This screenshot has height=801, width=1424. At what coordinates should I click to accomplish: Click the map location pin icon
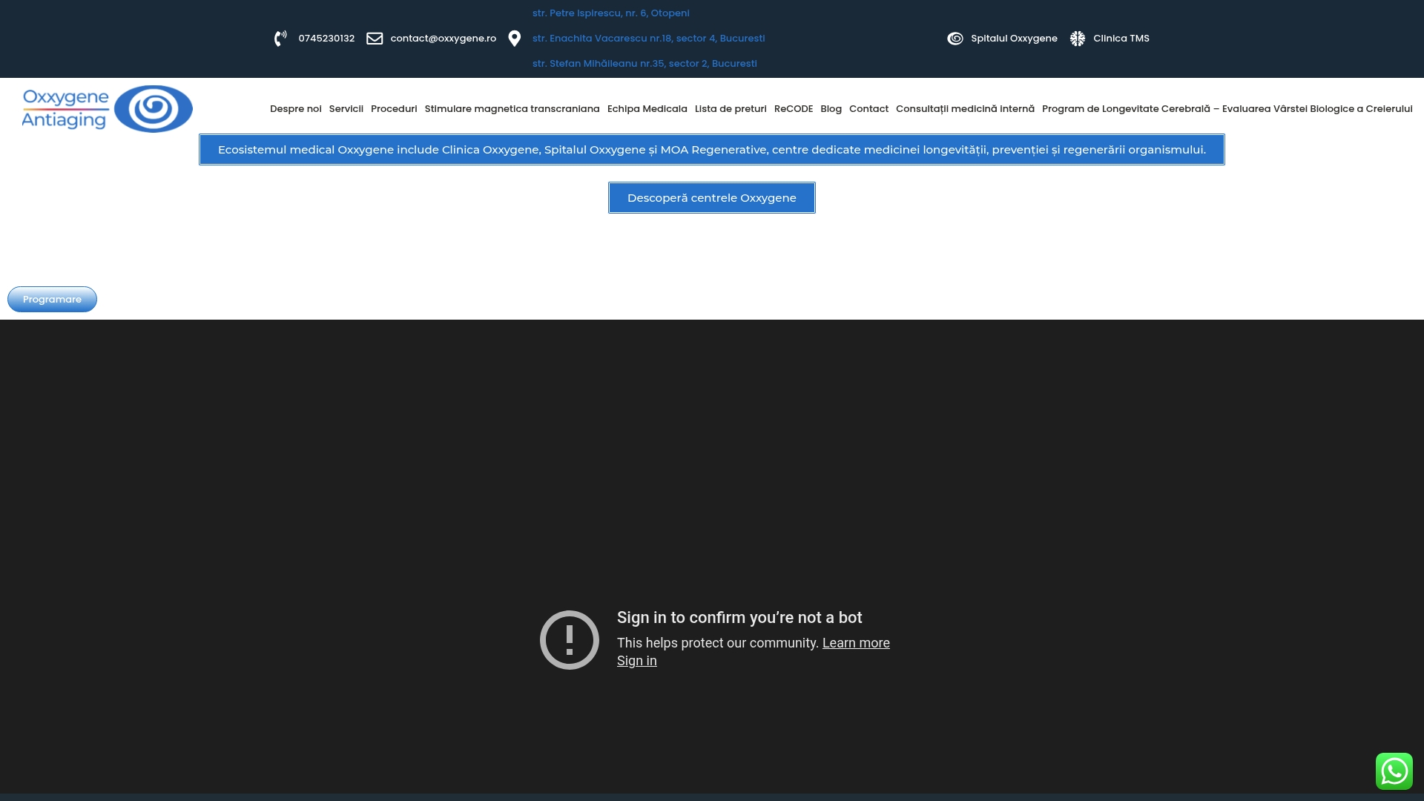515,39
